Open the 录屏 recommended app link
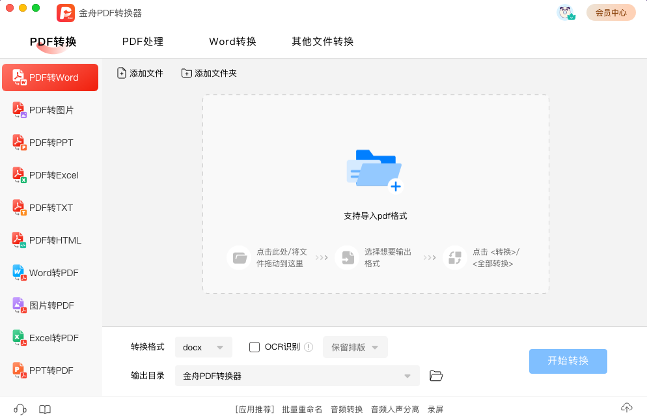 click(435, 410)
